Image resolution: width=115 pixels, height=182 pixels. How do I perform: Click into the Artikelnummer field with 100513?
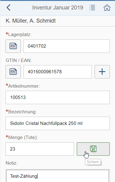(x=57, y=97)
